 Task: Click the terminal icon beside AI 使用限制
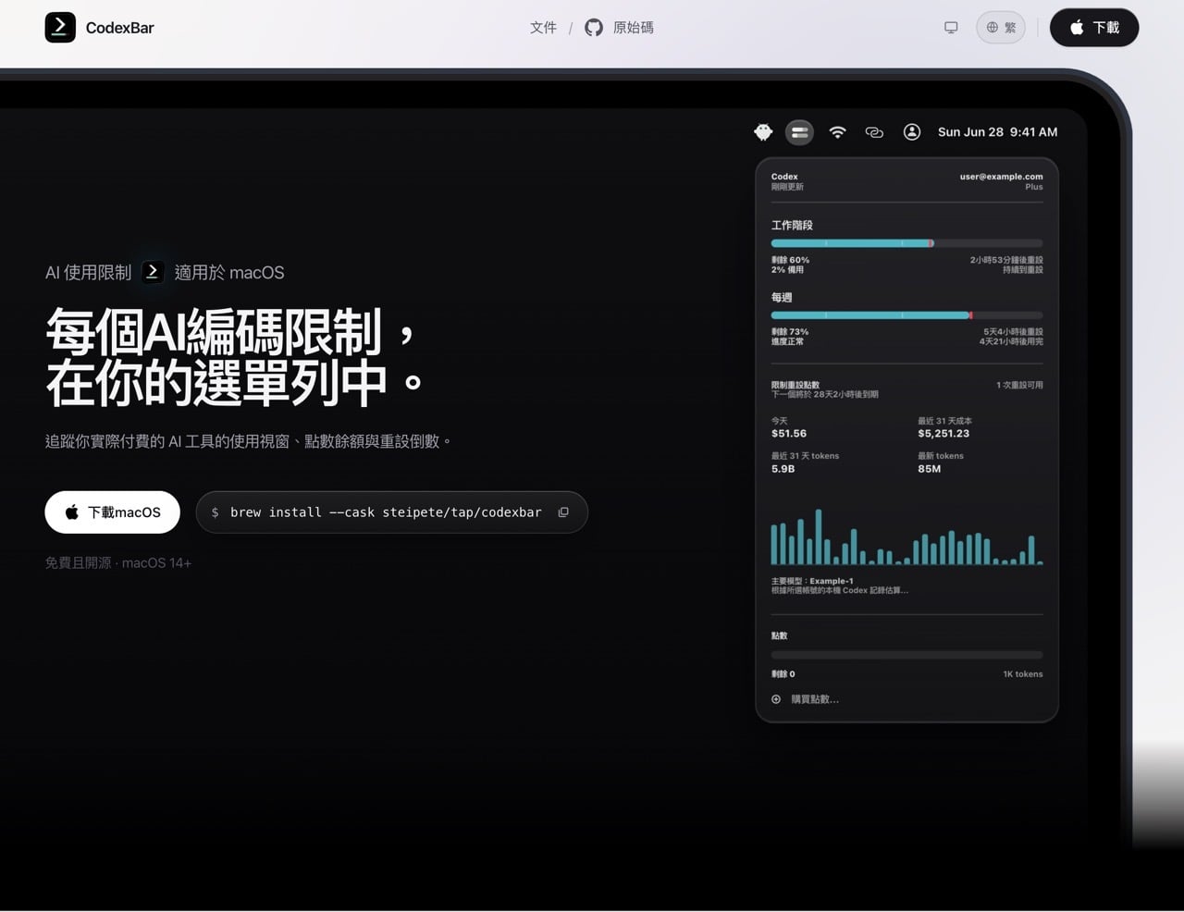[x=154, y=272]
